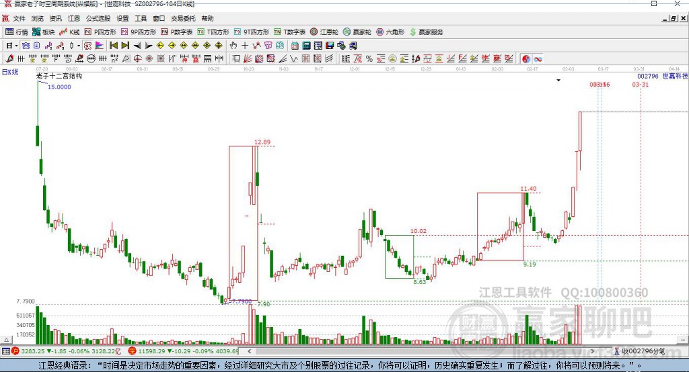Click the first yellow diamond arrow icon

[x=160, y=46]
